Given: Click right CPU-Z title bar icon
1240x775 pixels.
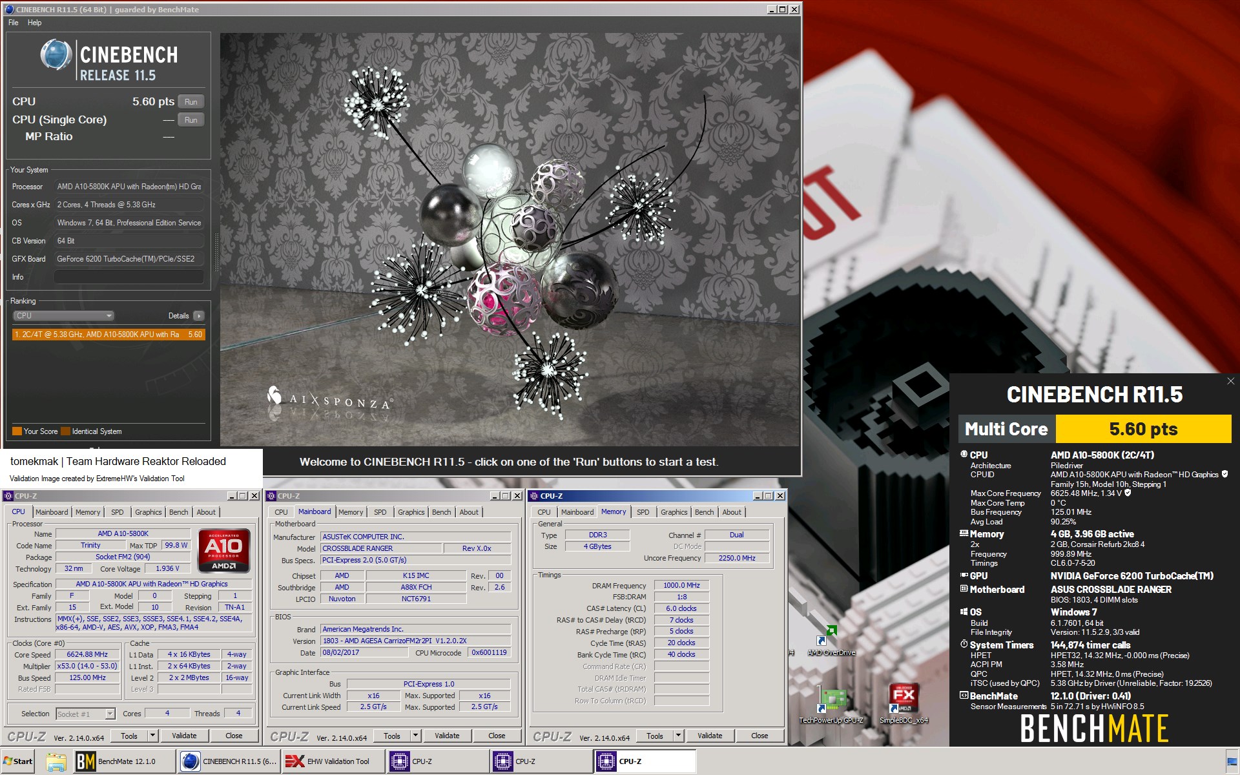Looking at the screenshot, I should pos(534,496).
